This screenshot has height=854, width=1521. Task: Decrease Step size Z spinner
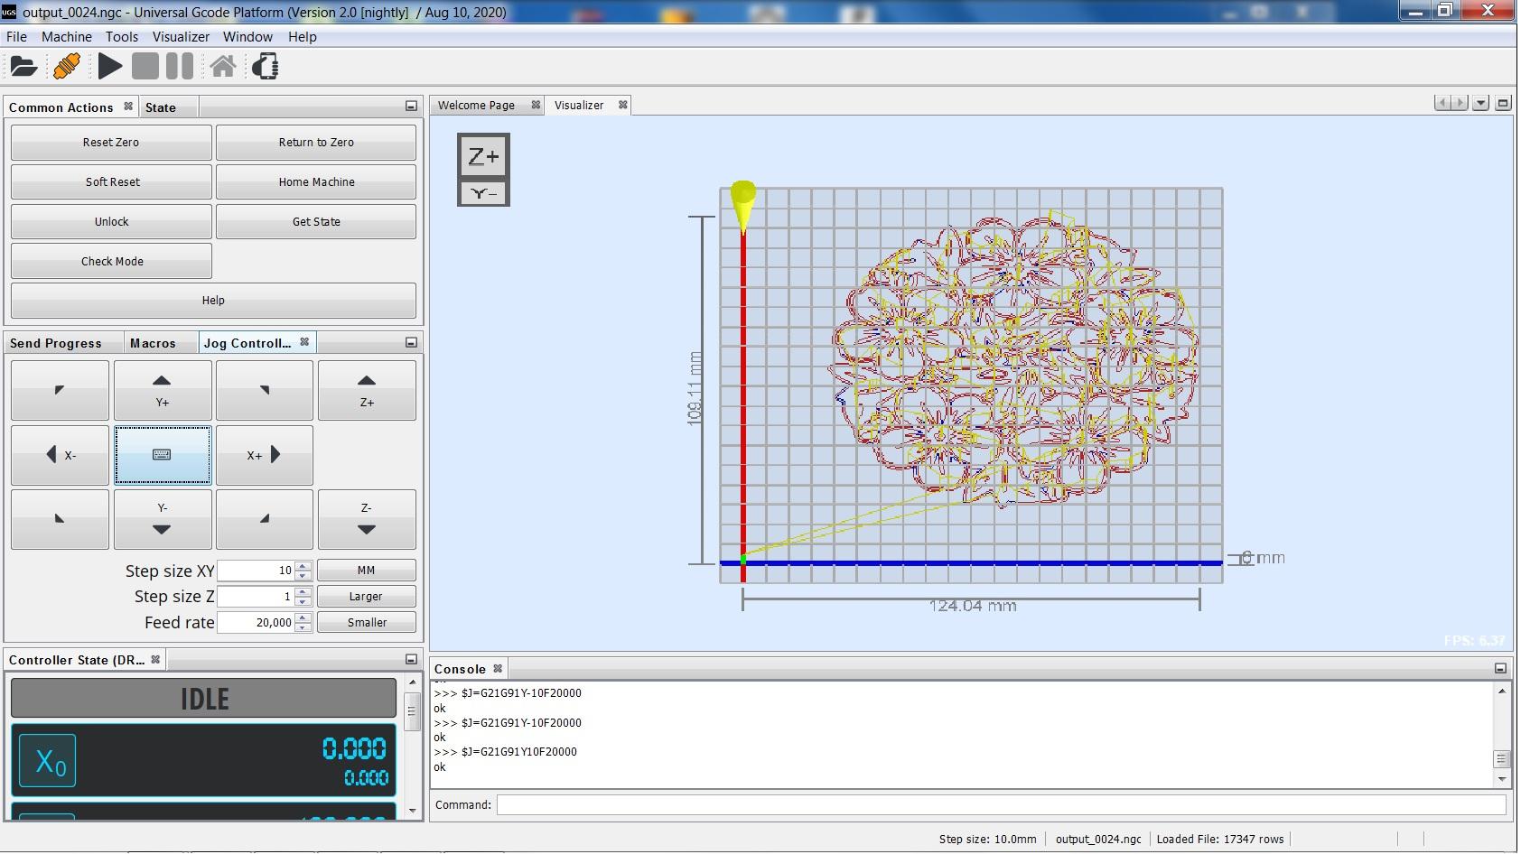[x=303, y=601]
